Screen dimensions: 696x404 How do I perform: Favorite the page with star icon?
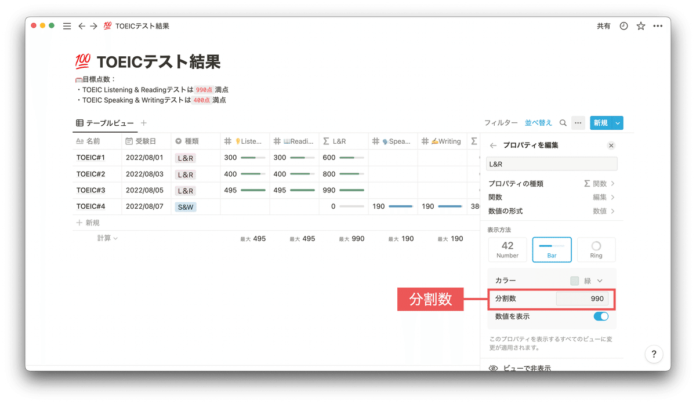(x=641, y=26)
